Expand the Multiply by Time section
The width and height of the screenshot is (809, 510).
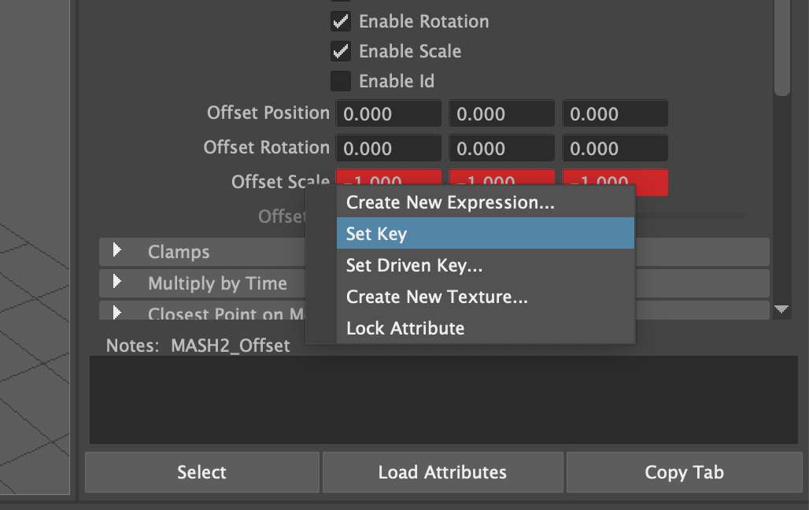[x=117, y=282]
